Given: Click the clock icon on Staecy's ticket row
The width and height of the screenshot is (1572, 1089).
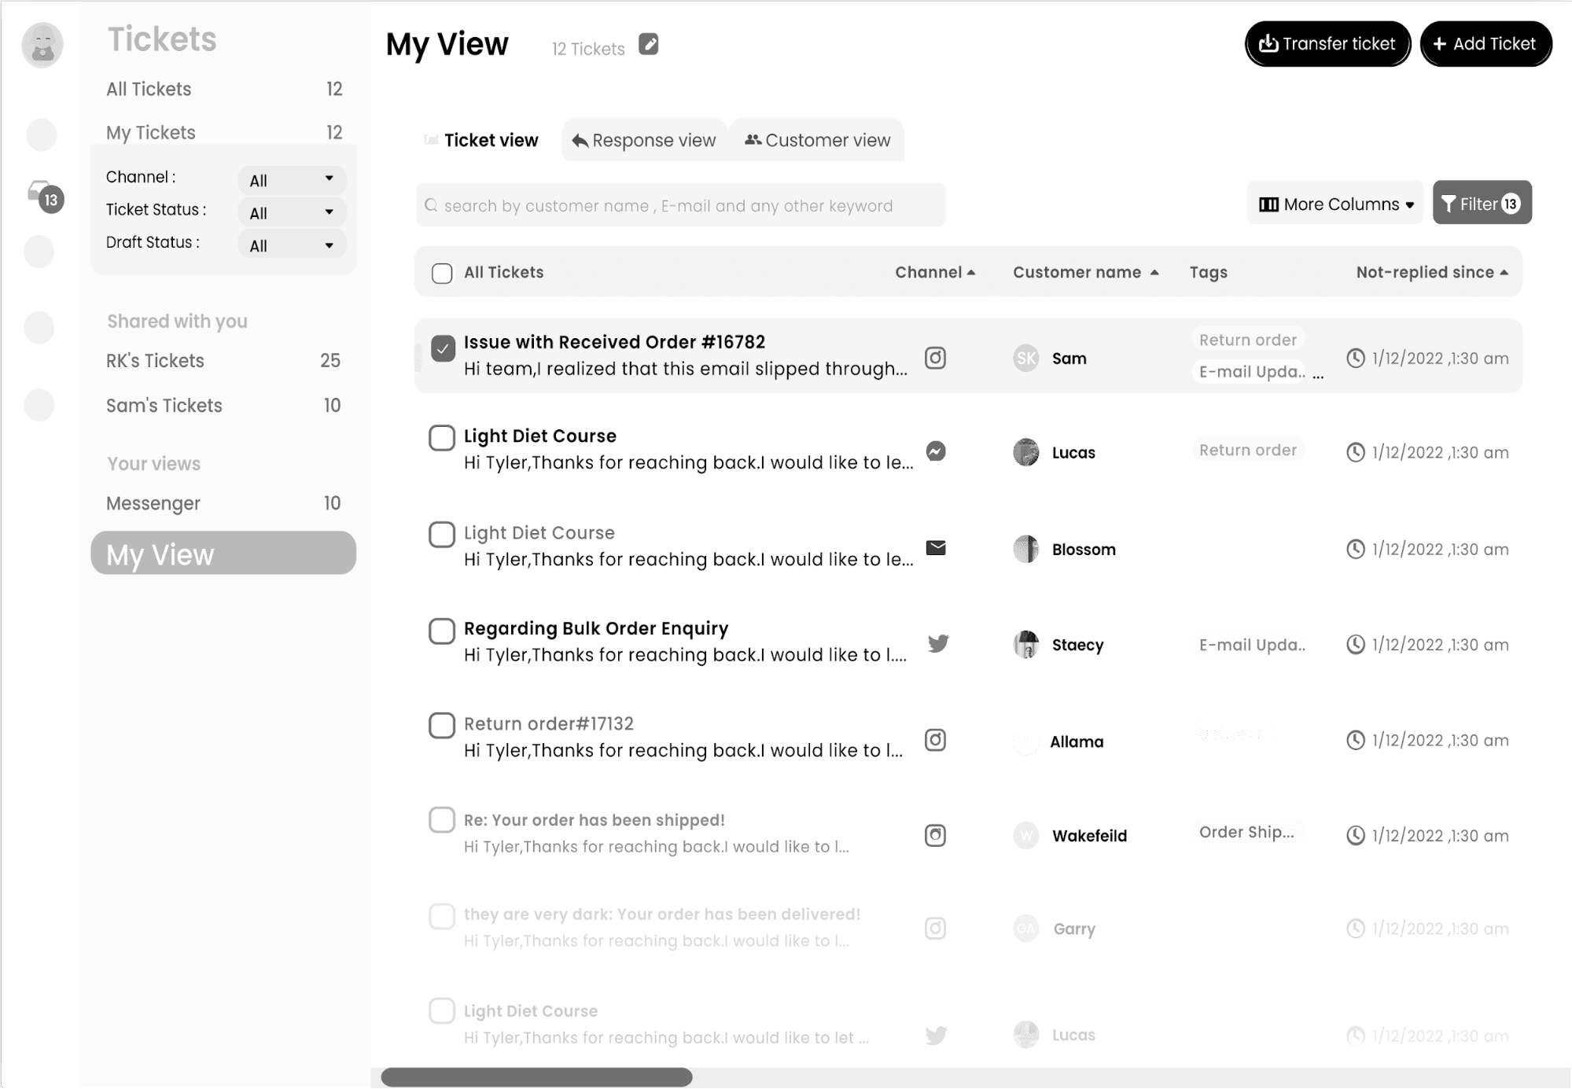Looking at the screenshot, I should coord(1355,645).
